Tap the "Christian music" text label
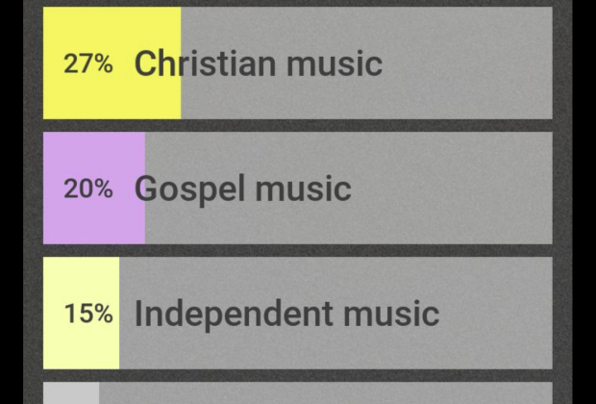 [x=258, y=64]
